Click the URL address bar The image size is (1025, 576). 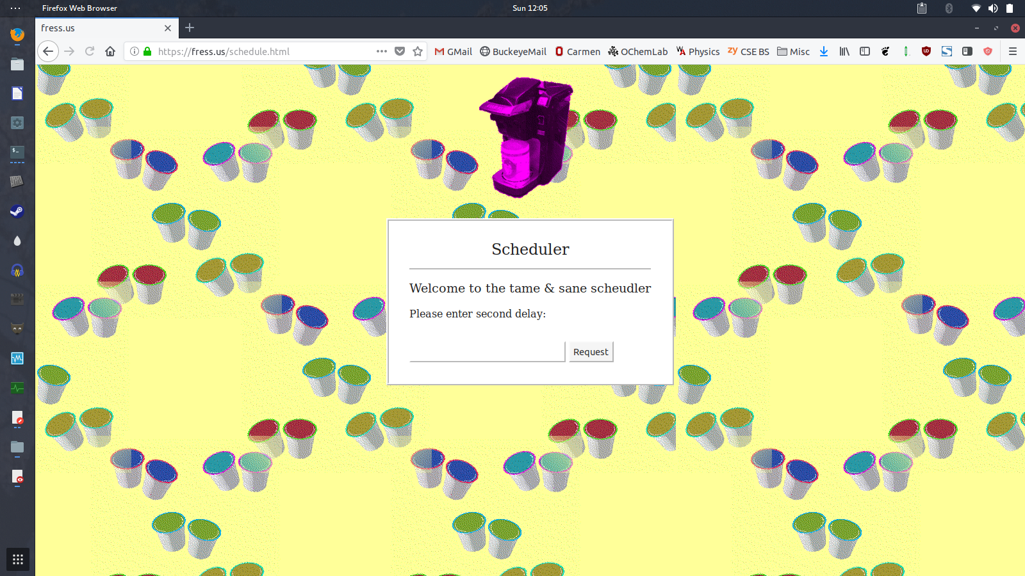[x=265, y=51]
